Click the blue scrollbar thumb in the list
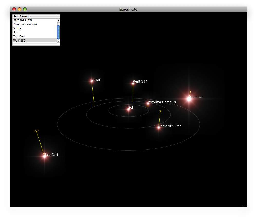Image resolution: width=257 pixels, height=221 pixels. pos(58,32)
